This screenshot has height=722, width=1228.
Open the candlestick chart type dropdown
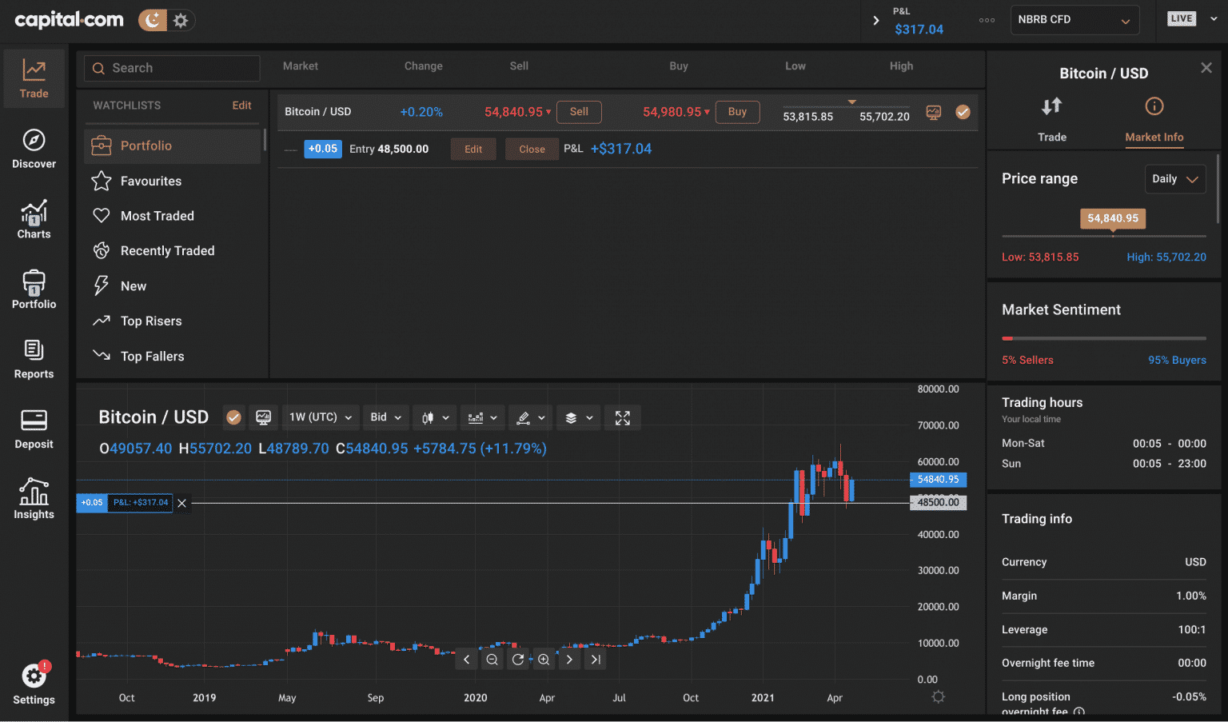(436, 417)
